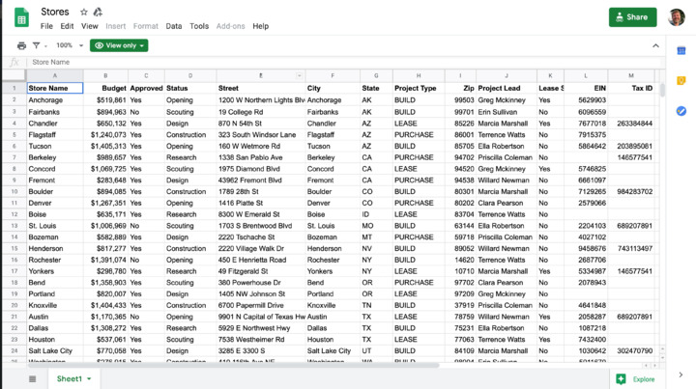
Task: Click the Google Sheets home logo
Action: pyautogui.click(x=20, y=18)
